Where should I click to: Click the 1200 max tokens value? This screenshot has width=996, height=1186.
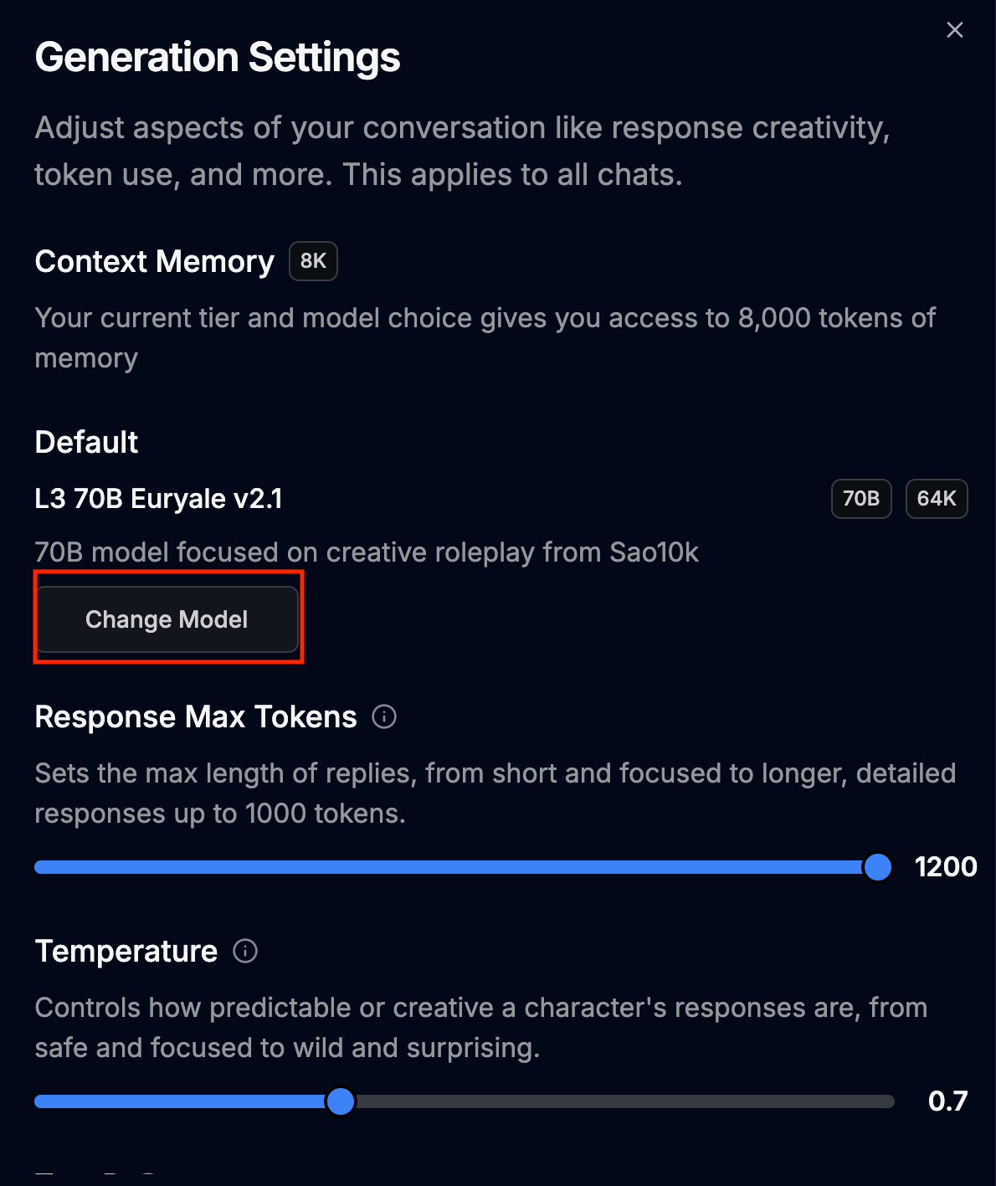[x=946, y=867]
